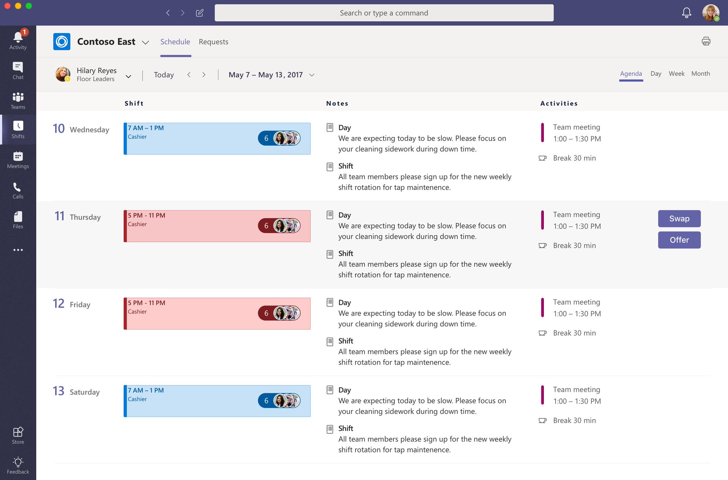Go to next week arrow

coord(204,75)
